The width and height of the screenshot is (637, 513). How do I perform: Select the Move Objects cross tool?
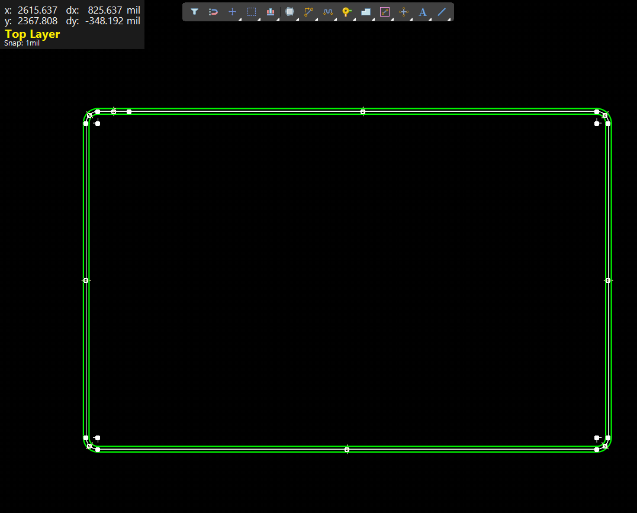click(x=232, y=12)
